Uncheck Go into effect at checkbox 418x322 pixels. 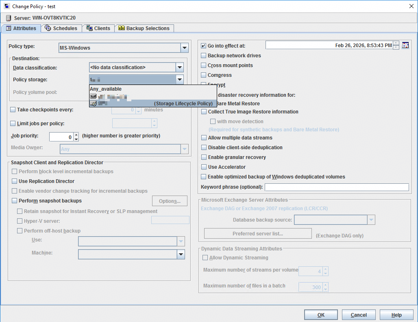[204, 46]
